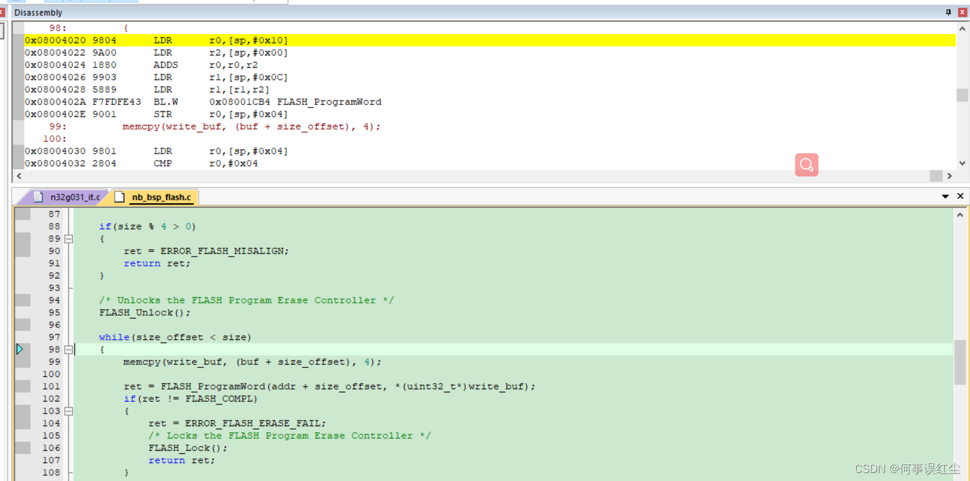
Task: Click FLASH_Lock() on line 106
Action: coord(188,448)
